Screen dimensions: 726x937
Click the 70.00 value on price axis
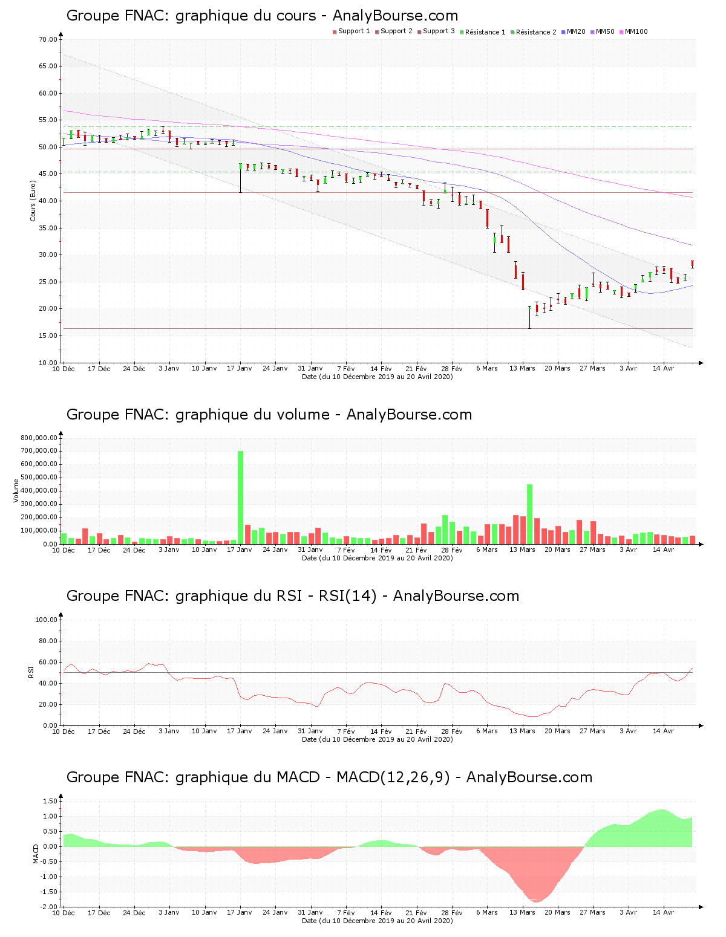48,40
